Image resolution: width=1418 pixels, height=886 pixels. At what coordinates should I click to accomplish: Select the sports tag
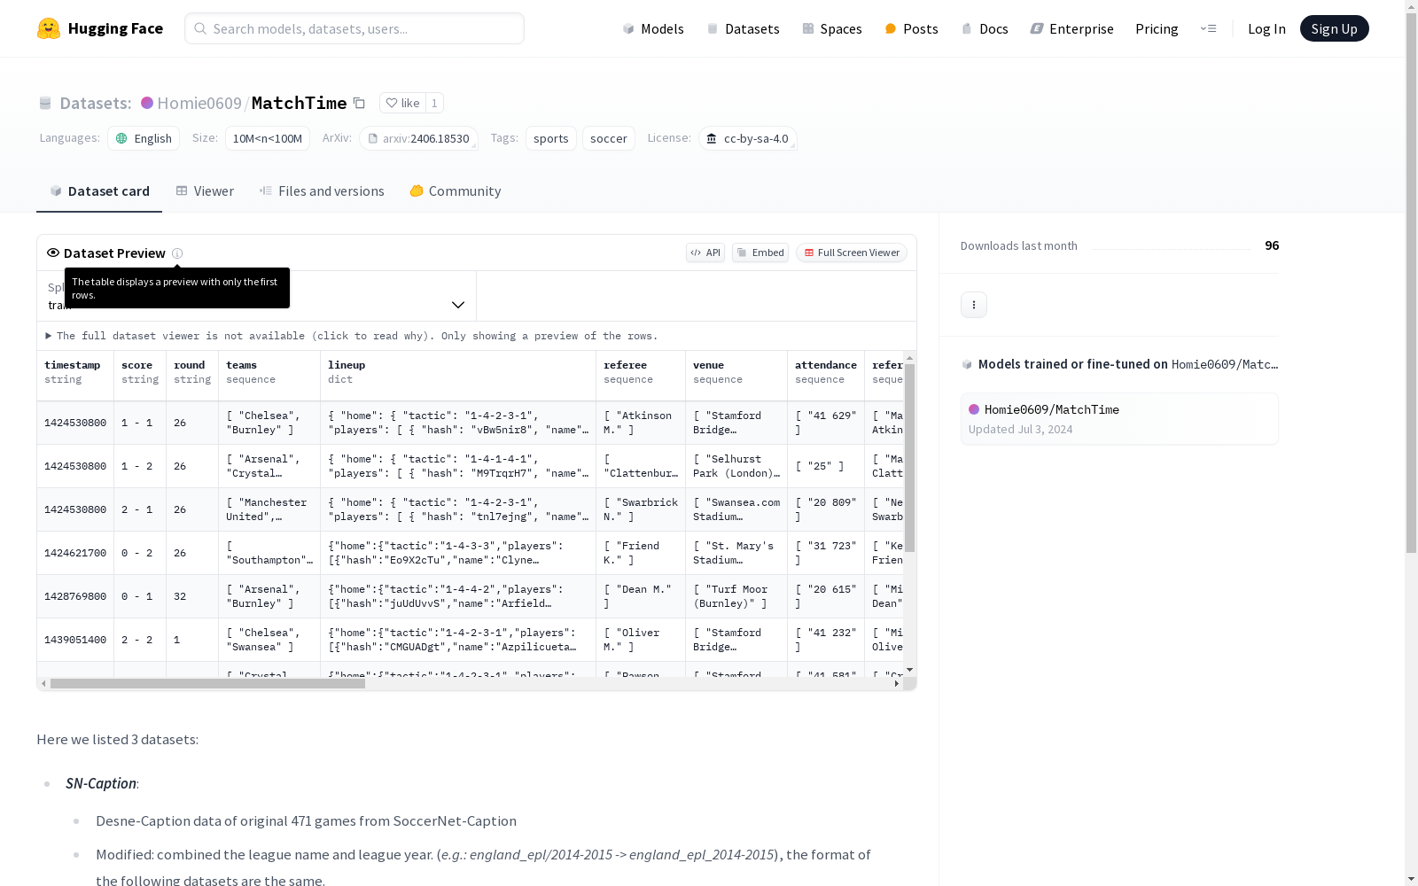[551, 138]
